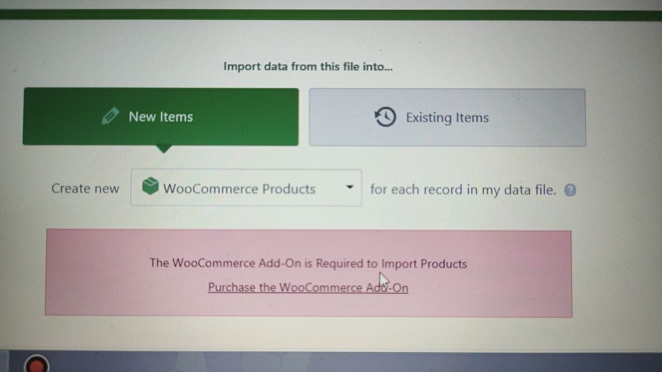Screen dimensions: 662x372
Task: Follow the Purchase the WooCommerce Add-On link
Action: click(308, 287)
